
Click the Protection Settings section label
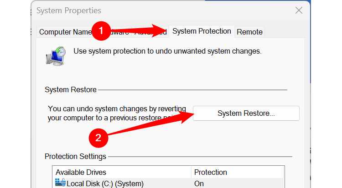pyautogui.click(x=75, y=156)
